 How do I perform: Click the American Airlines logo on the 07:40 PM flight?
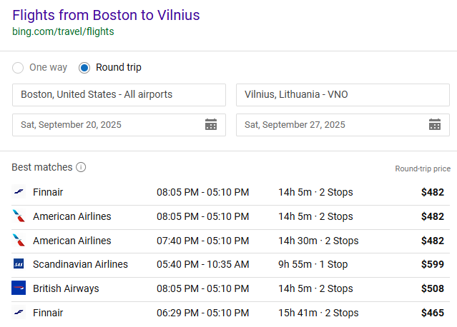(19, 241)
